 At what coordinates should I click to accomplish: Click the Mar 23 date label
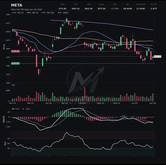click(31, 103)
